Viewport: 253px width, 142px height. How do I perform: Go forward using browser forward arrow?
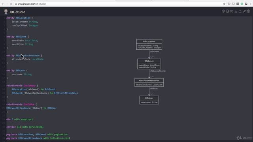(7, 4)
